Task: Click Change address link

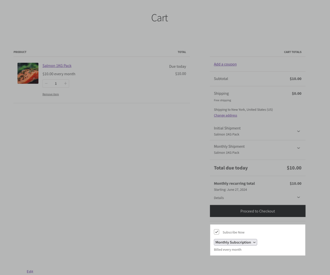Action: [225, 115]
